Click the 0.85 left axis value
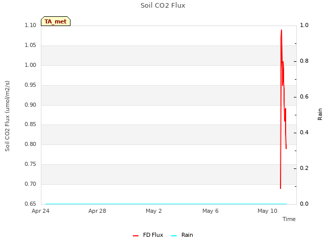 click(x=31, y=124)
